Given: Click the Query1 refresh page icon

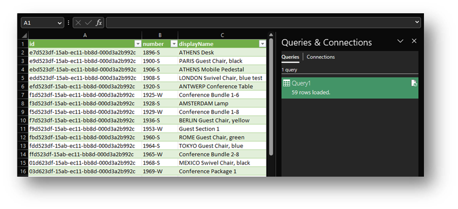Looking at the screenshot, I should click(x=414, y=83).
